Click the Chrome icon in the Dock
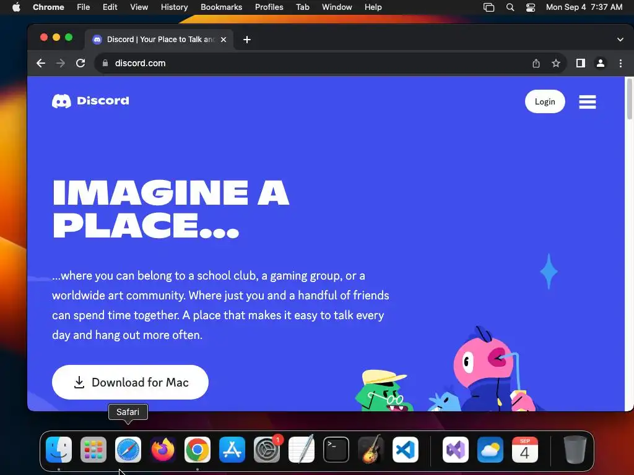The width and height of the screenshot is (634, 475). point(198,450)
